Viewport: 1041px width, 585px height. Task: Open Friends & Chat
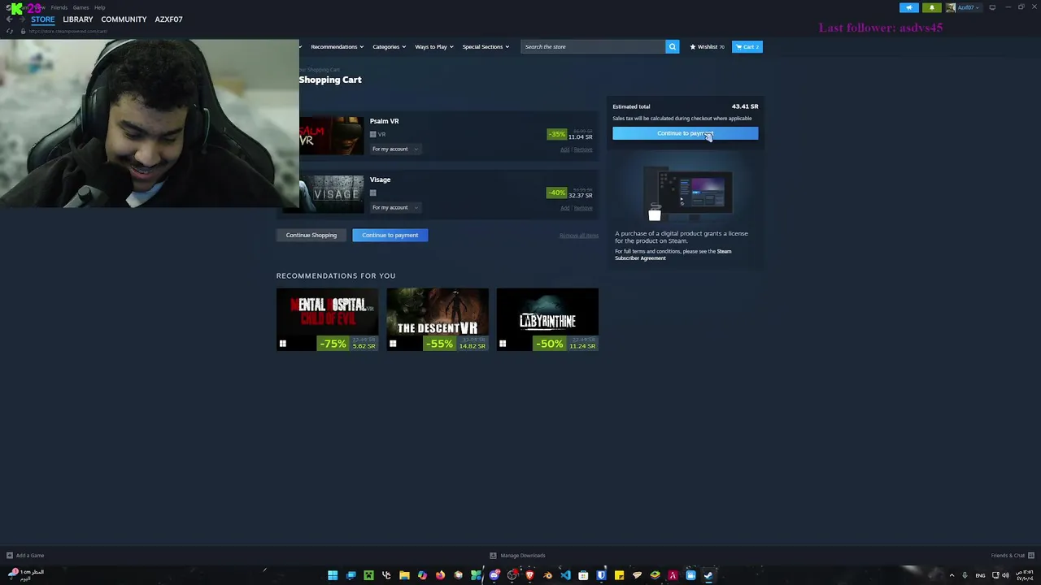[x=1012, y=556]
